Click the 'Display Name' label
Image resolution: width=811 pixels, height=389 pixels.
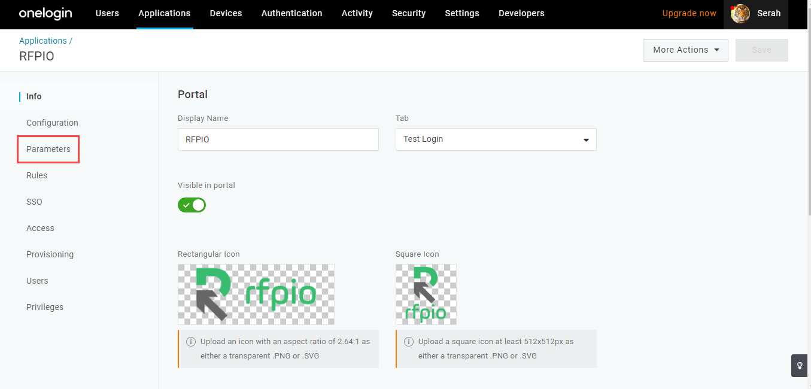click(x=203, y=118)
